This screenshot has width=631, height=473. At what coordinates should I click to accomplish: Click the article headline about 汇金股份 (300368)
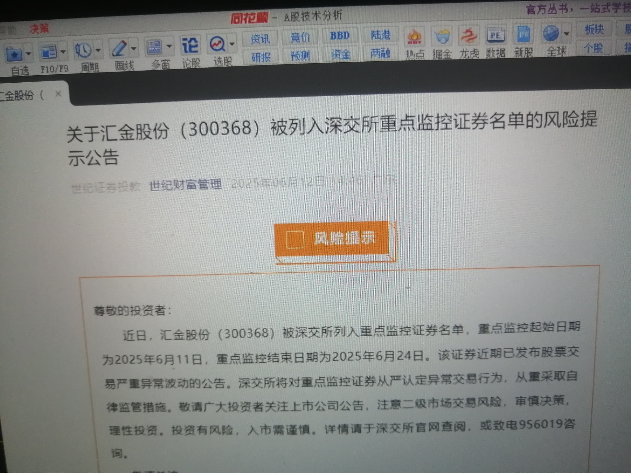pos(332,138)
